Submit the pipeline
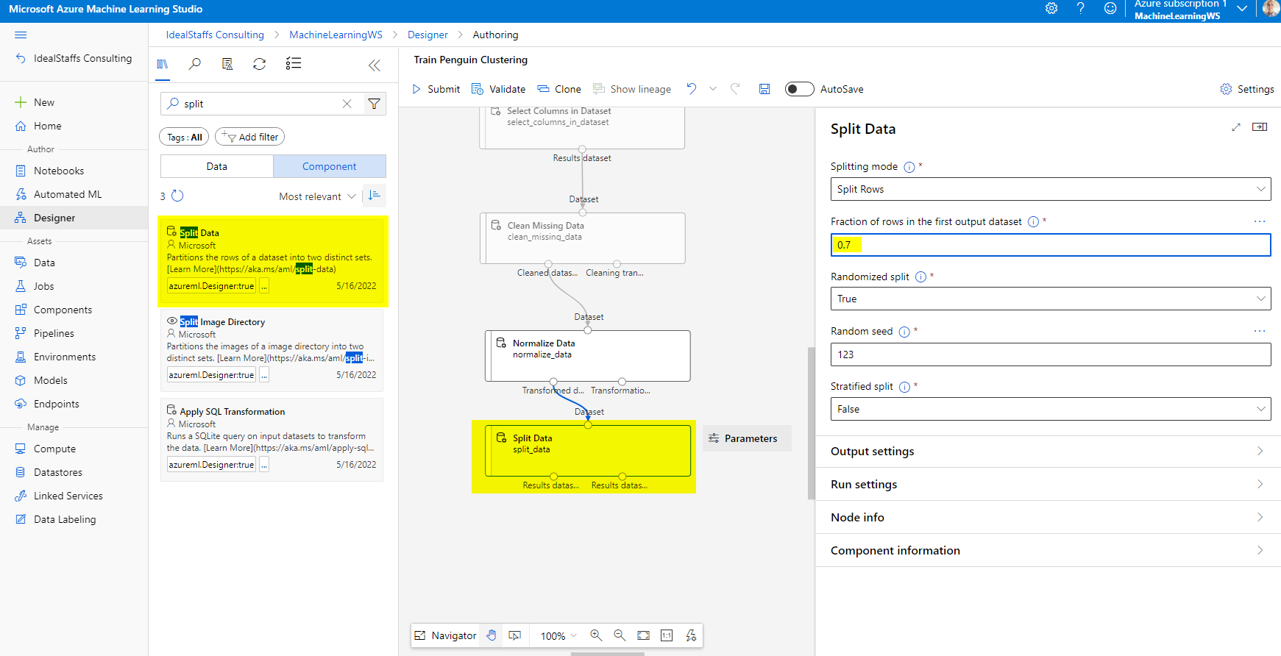The image size is (1281, 656). point(436,89)
